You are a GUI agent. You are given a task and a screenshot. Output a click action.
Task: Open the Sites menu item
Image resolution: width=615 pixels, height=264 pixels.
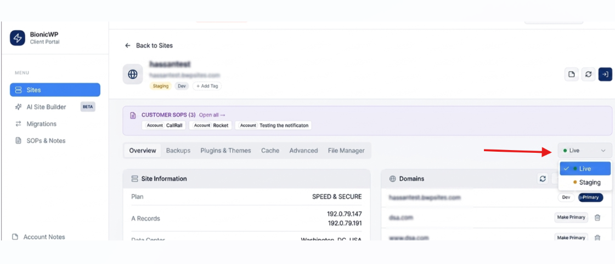tap(55, 90)
